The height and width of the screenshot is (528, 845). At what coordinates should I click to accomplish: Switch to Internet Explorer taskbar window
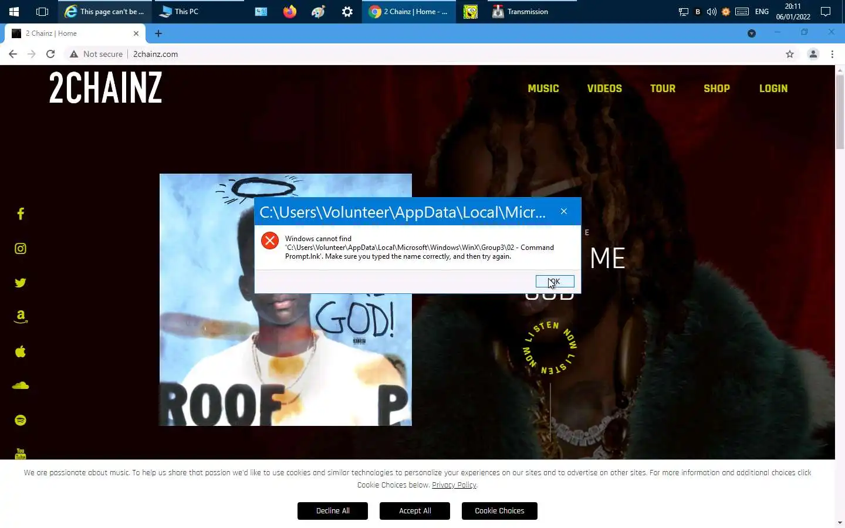pyautogui.click(x=104, y=12)
